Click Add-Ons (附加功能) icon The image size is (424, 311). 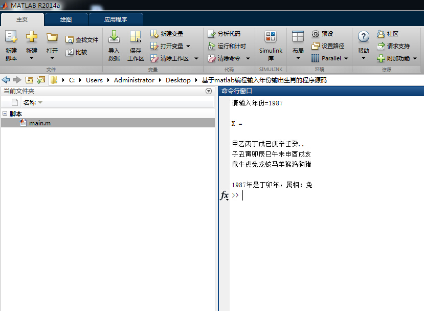[381, 58]
